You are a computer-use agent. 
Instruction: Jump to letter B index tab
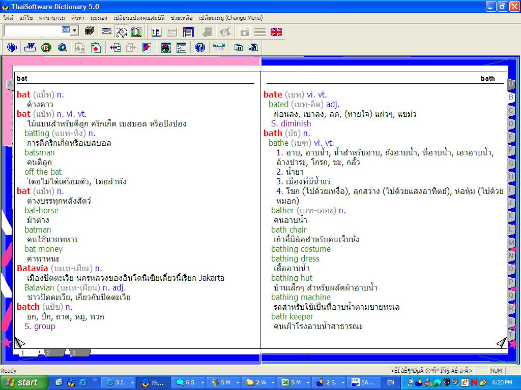point(511,97)
